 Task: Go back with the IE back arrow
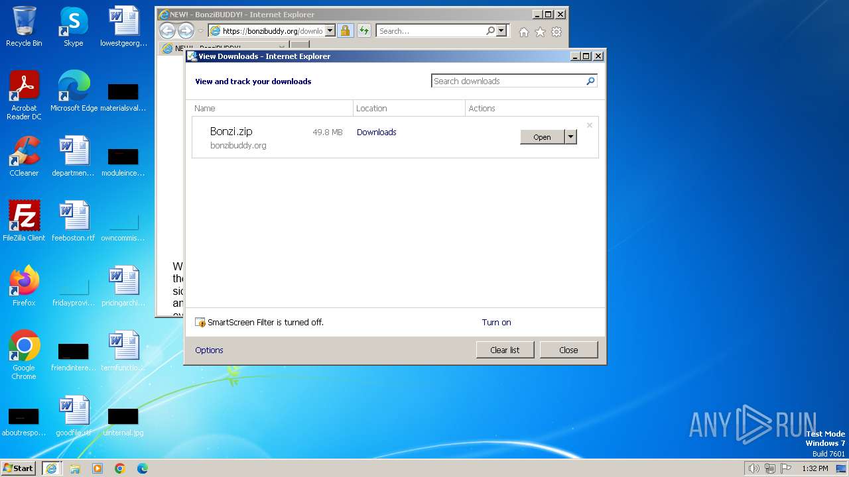[x=167, y=30]
